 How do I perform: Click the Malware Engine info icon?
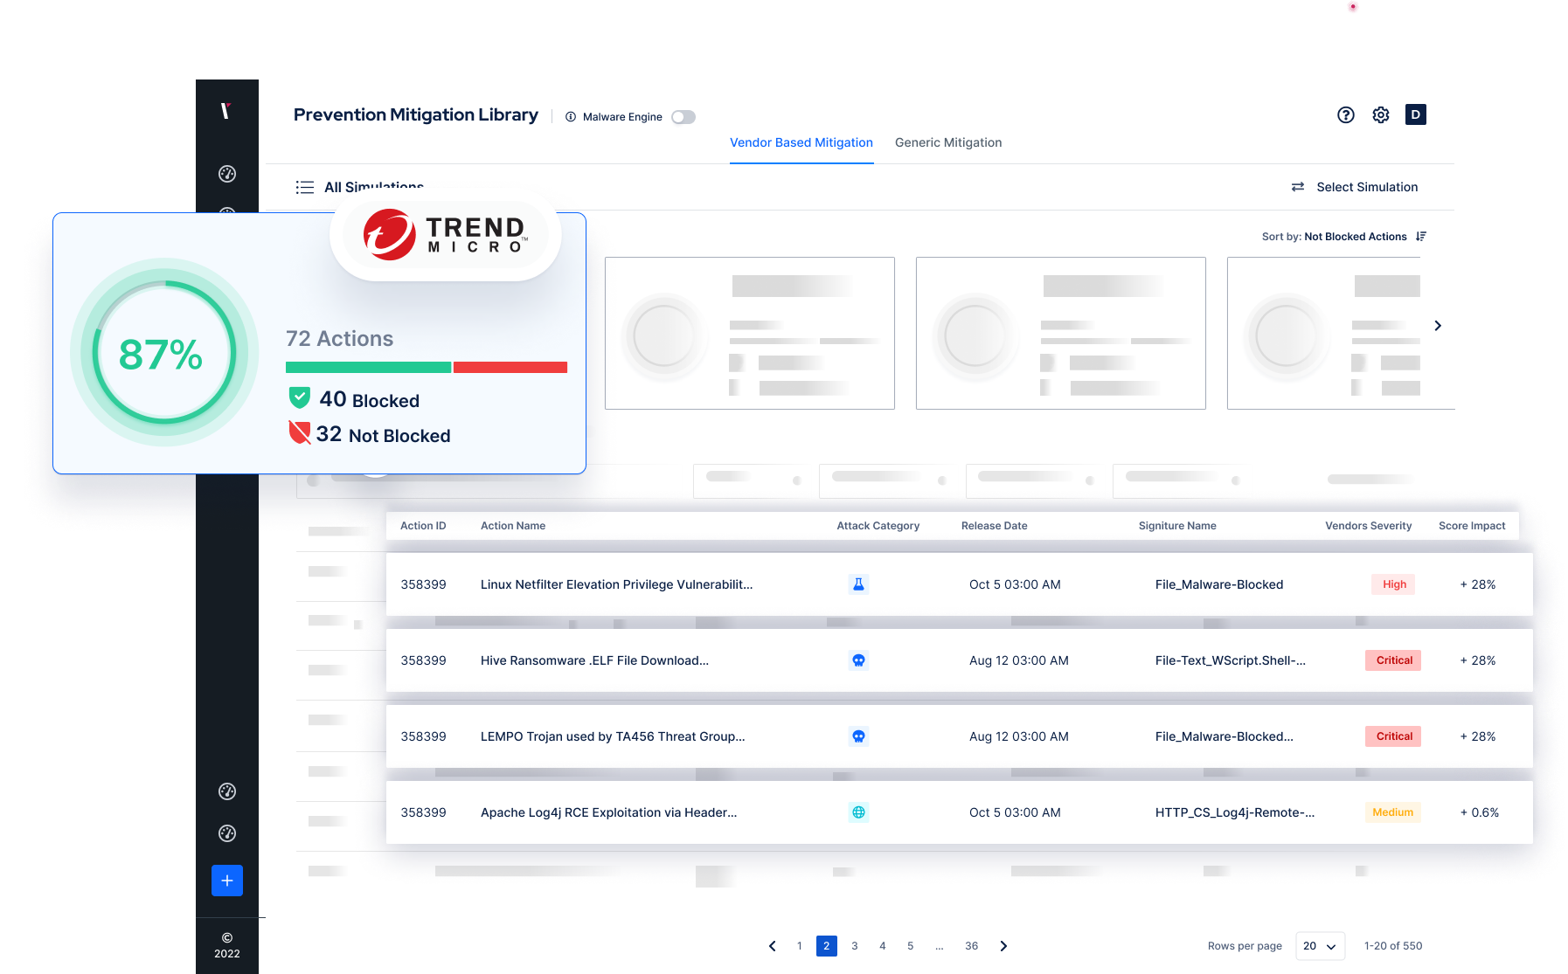tap(571, 116)
